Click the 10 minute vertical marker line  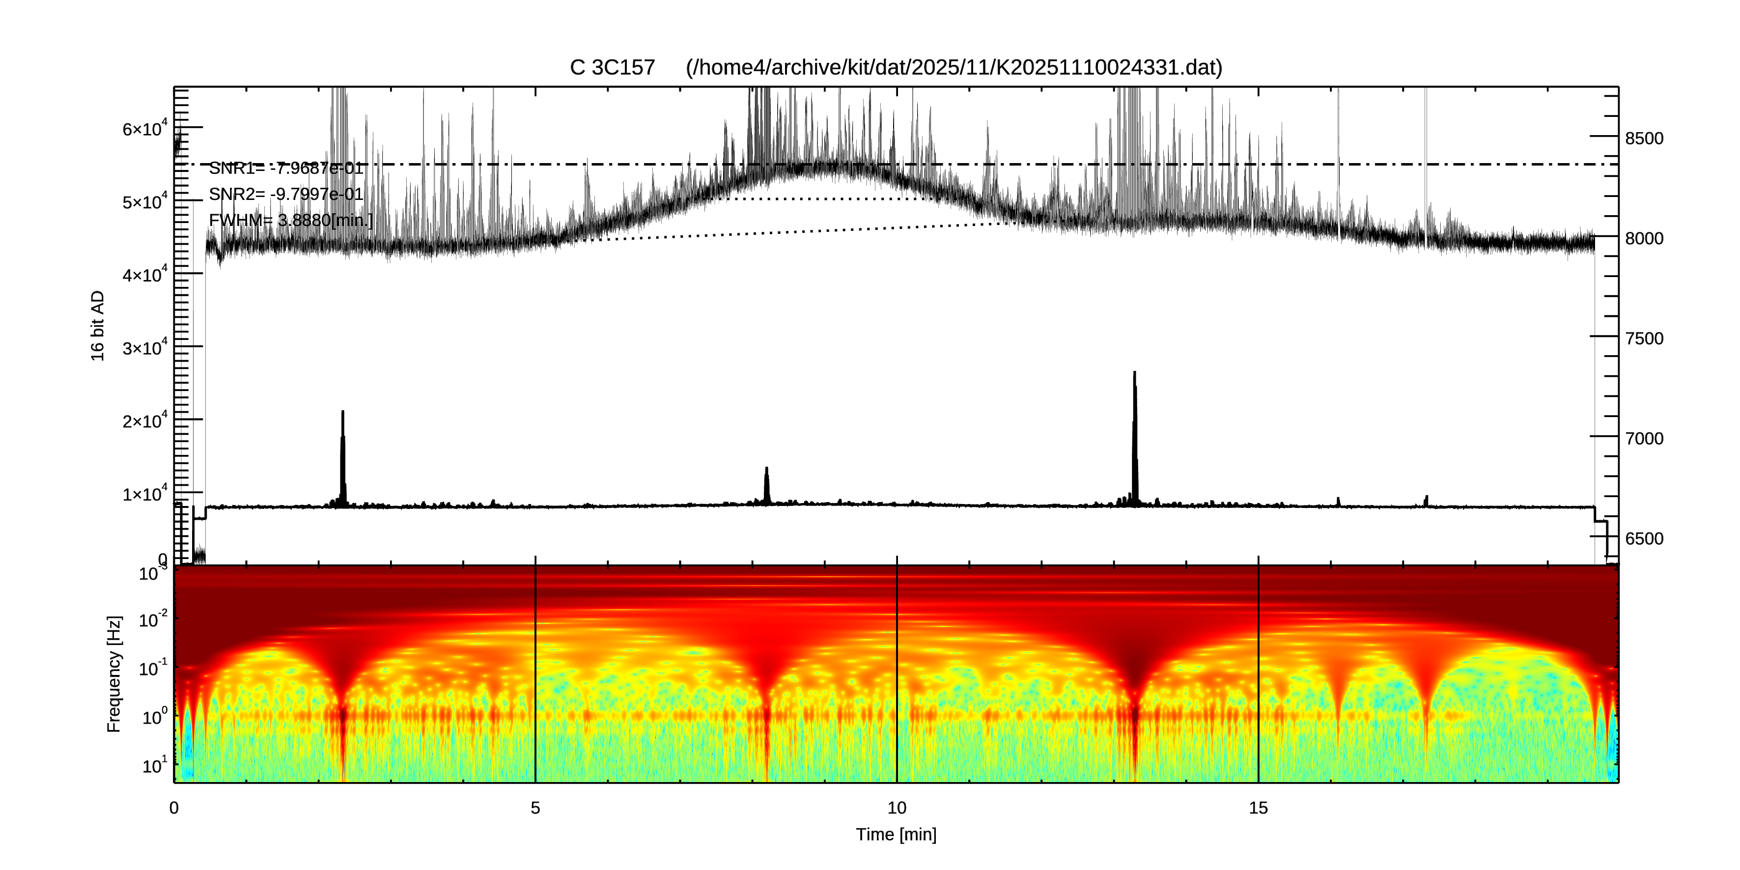[x=897, y=675]
